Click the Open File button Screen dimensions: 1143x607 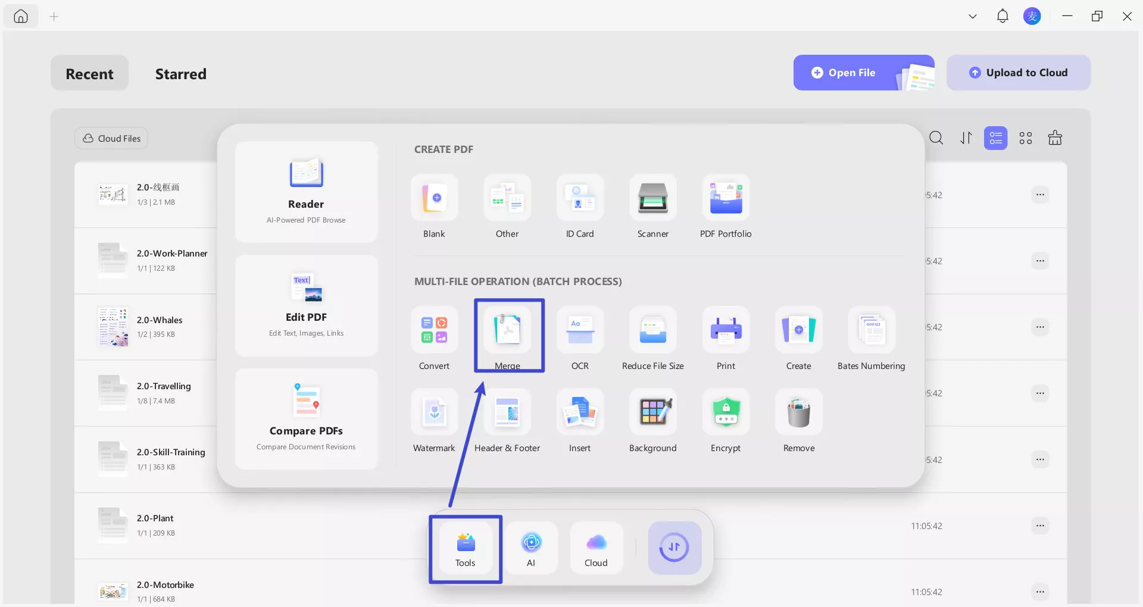[x=851, y=73]
